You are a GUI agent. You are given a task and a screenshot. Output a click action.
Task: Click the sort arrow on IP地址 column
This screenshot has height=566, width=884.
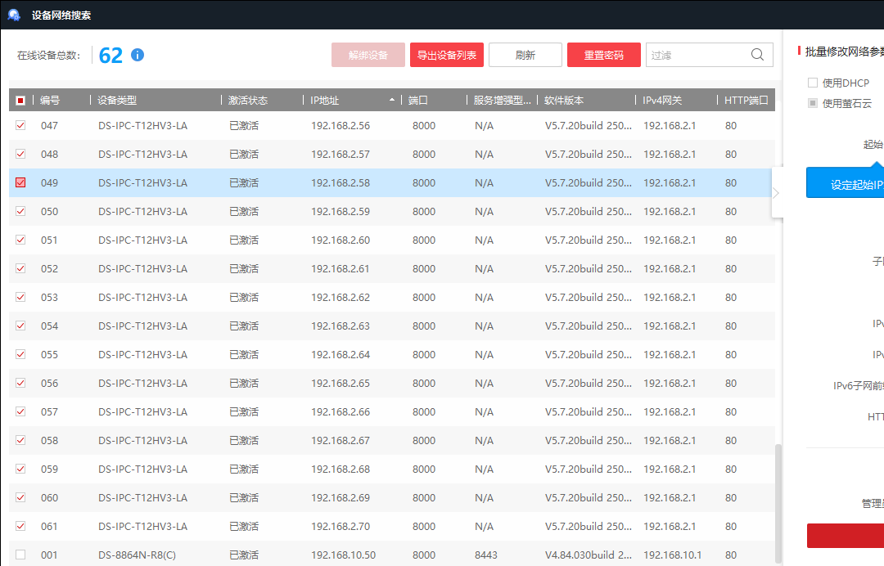391,101
